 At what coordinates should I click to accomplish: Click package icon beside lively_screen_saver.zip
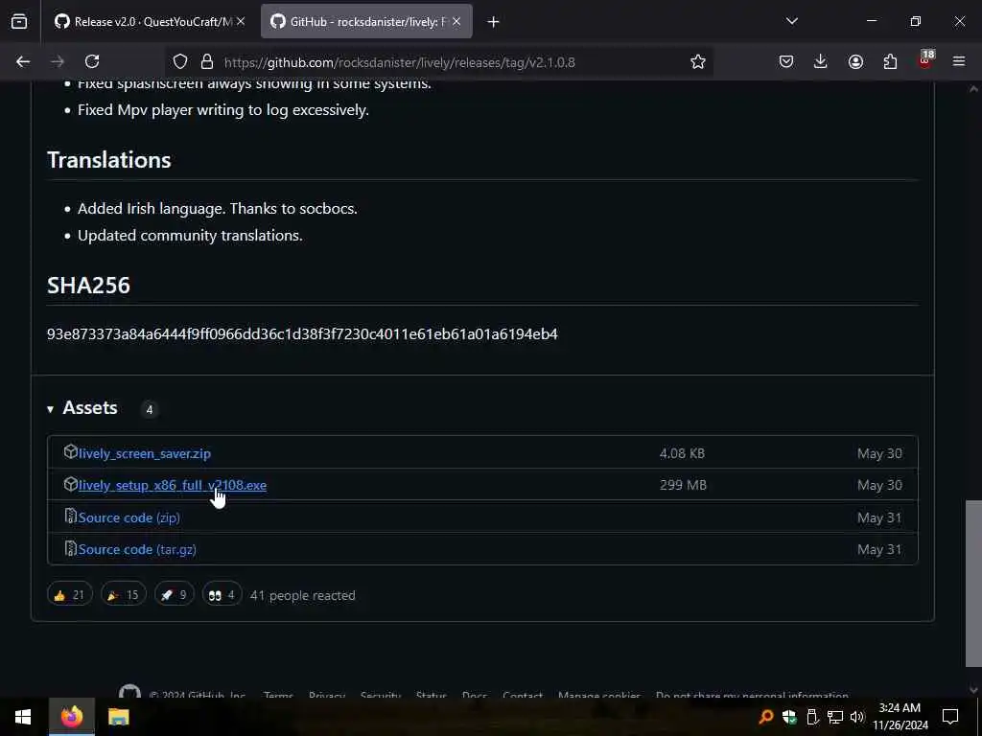pyautogui.click(x=70, y=452)
